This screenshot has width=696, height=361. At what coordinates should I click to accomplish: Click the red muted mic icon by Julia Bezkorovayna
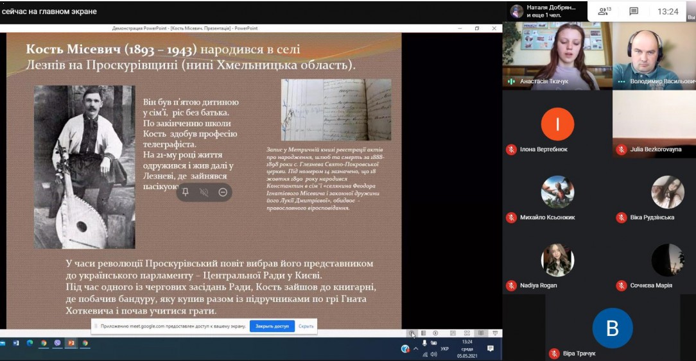point(622,149)
